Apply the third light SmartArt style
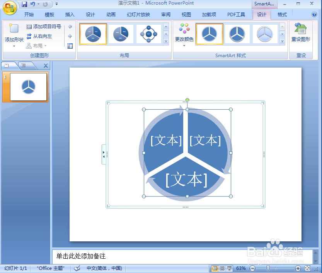322x273 pixels. click(265, 34)
